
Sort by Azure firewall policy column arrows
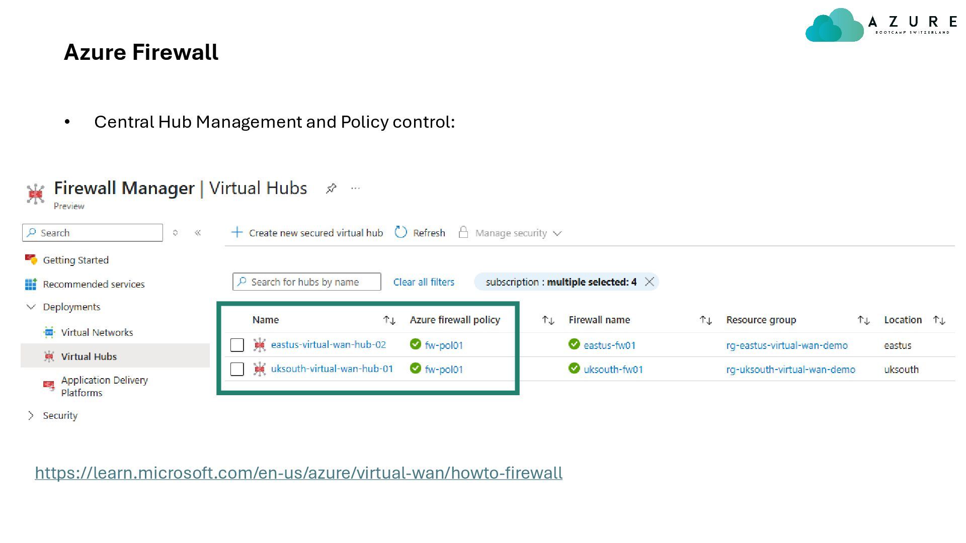pyautogui.click(x=548, y=320)
